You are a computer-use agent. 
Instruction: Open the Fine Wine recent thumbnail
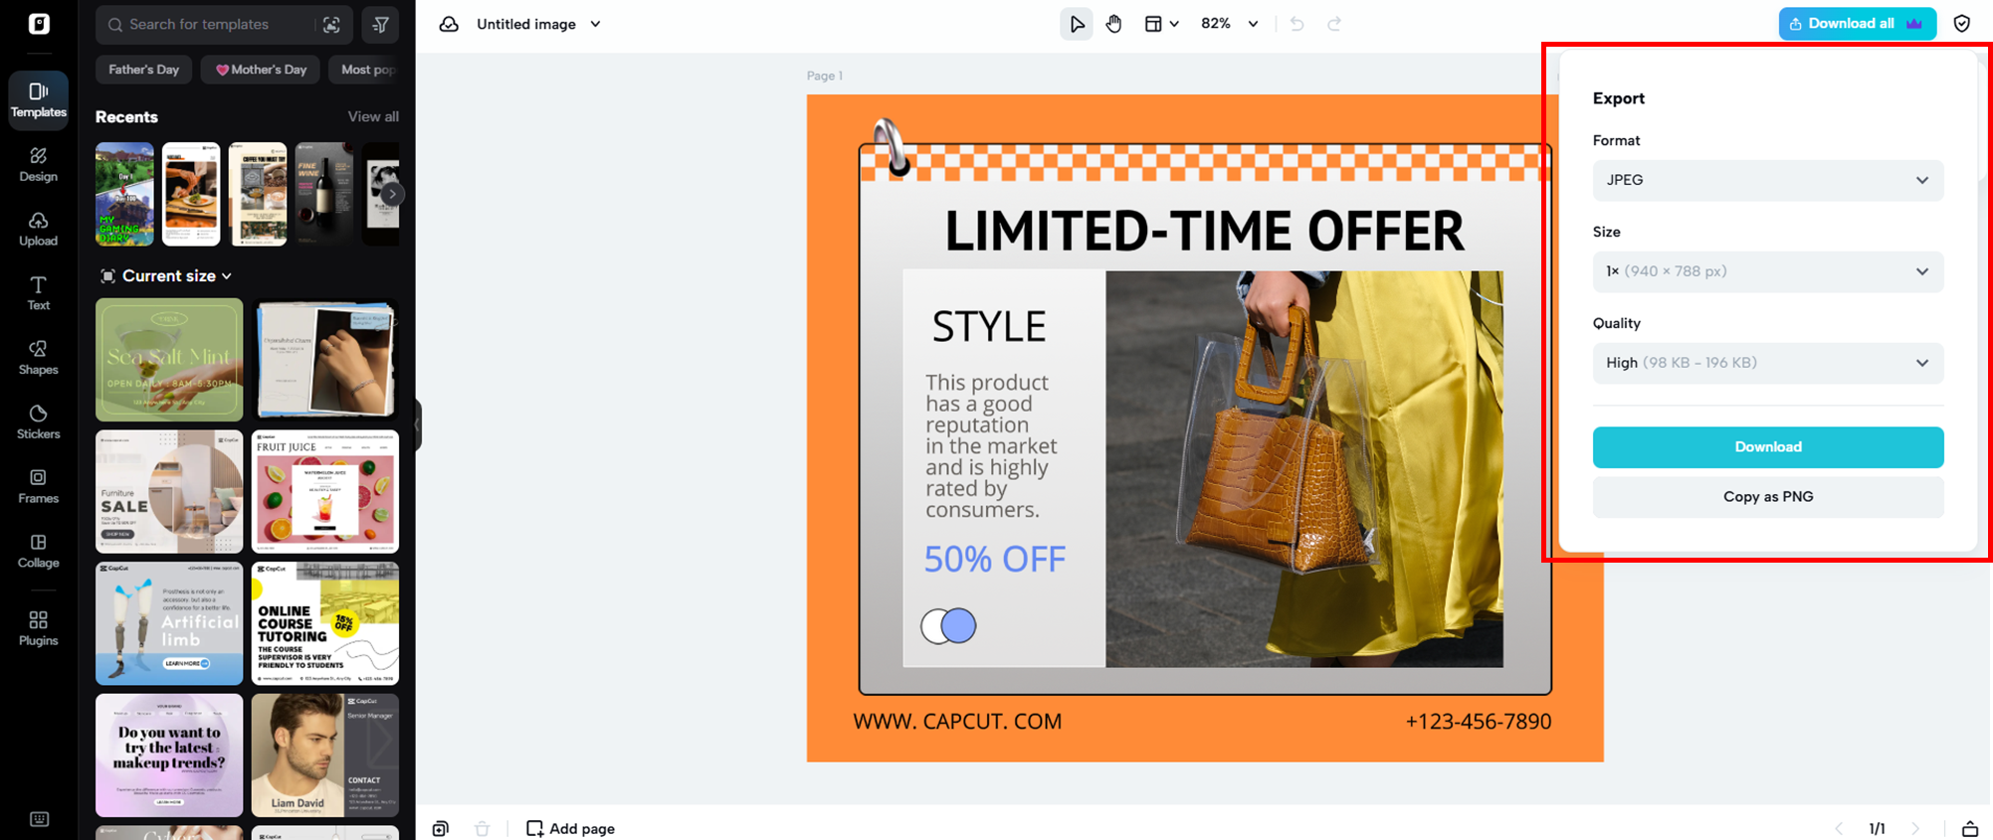click(324, 194)
